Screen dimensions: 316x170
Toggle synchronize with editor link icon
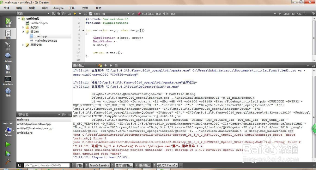click(58, 14)
